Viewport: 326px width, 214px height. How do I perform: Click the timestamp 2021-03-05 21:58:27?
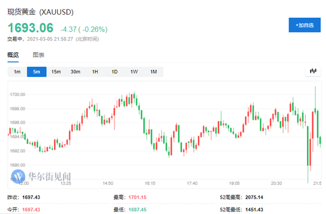click(x=50, y=39)
